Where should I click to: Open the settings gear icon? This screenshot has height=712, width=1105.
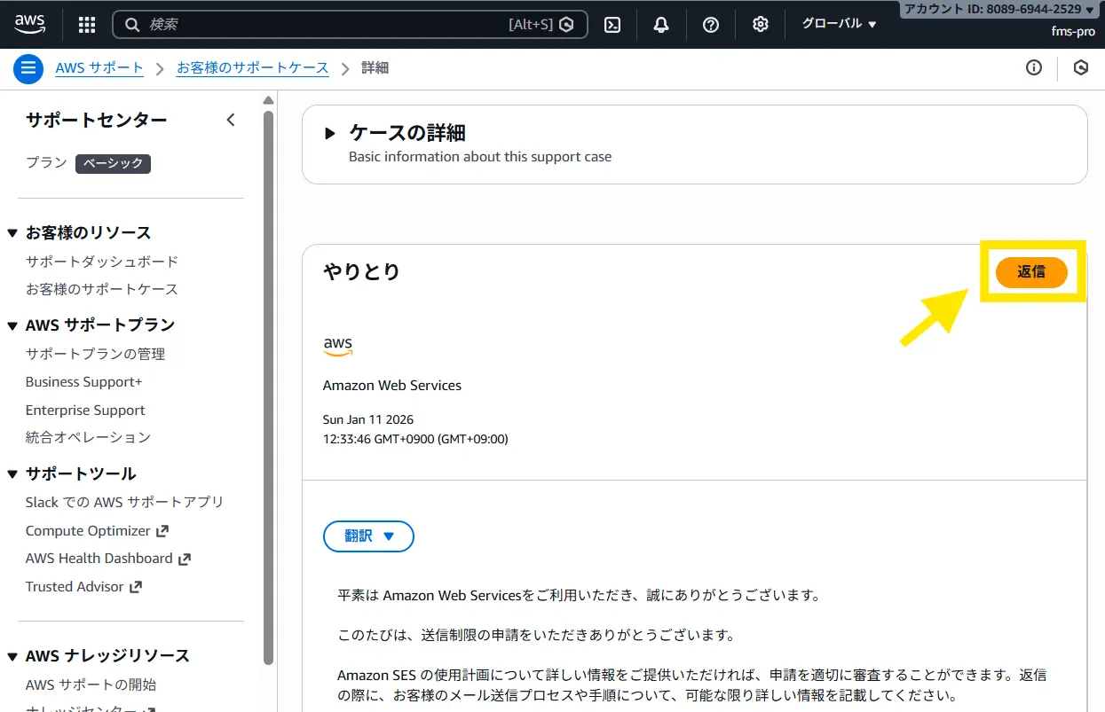761,25
